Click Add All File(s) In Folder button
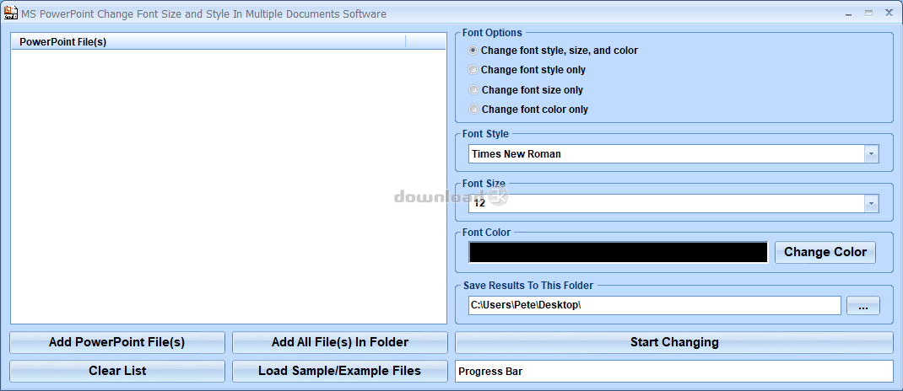This screenshot has width=903, height=391. point(340,343)
